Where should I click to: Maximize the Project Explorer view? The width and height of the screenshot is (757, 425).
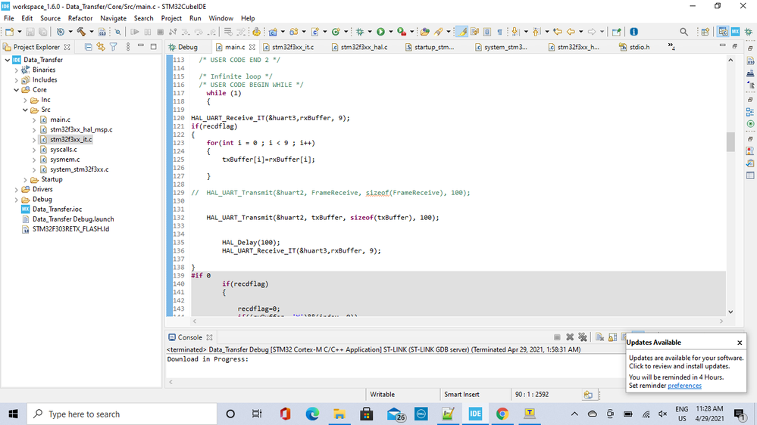pyautogui.click(x=154, y=46)
